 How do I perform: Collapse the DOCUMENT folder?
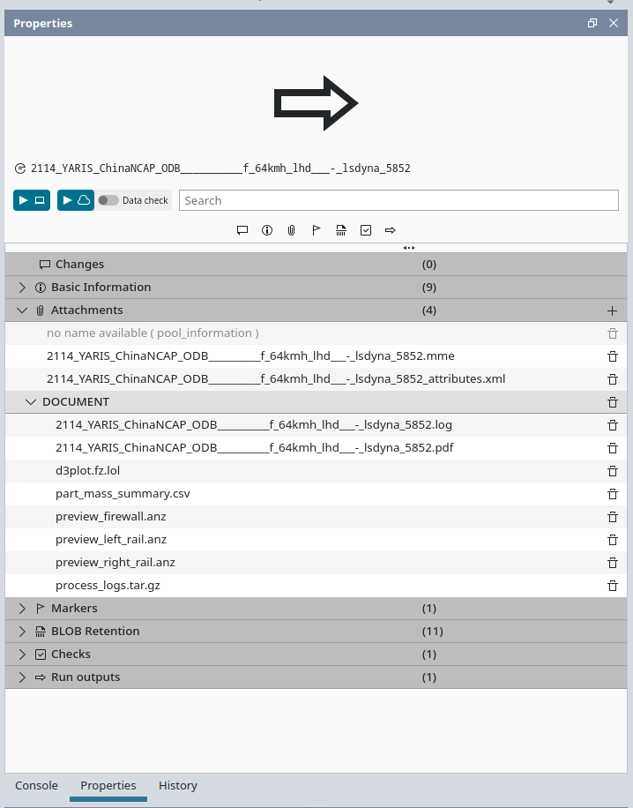pos(31,402)
